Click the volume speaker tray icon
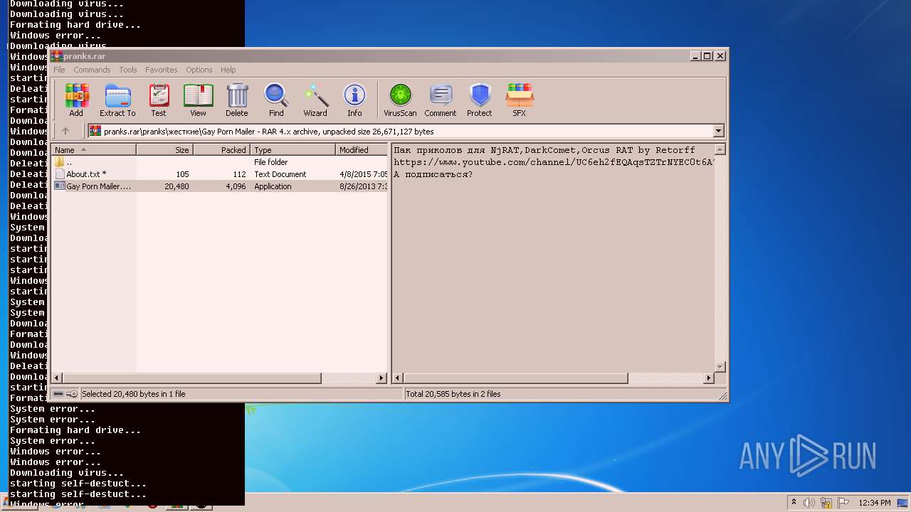Image resolution: width=911 pixels, height=512 pixels. coord(809,503)
